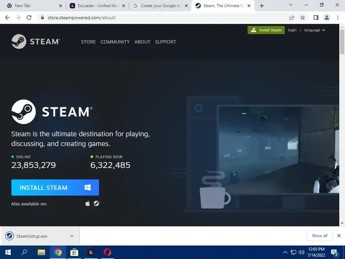Click the browser forward arrow

[x=18, y=18]
